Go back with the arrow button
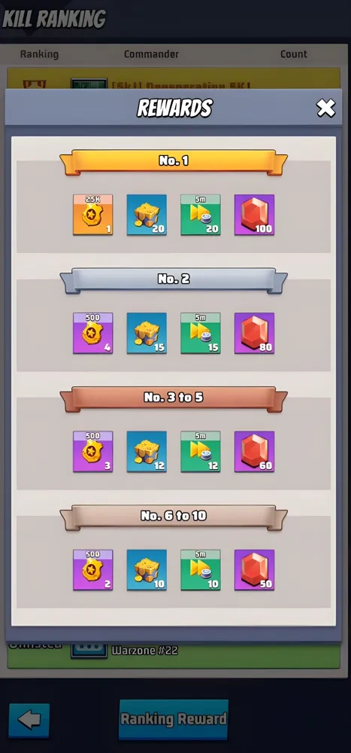The height and width of the screenshot is (753, 351). 29,721
